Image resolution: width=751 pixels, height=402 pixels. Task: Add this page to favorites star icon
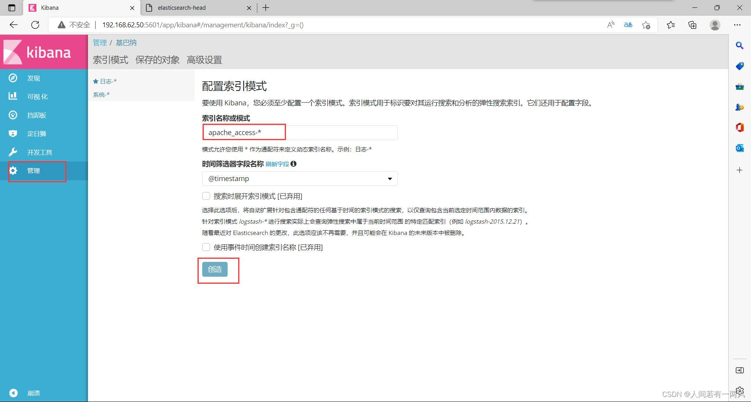646,25
